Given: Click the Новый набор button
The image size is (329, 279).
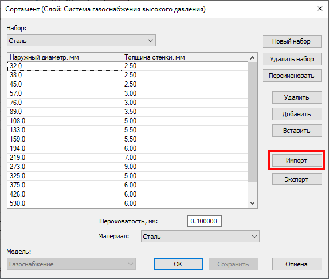Looking at the screenshot, I should [x=292, y=41].
